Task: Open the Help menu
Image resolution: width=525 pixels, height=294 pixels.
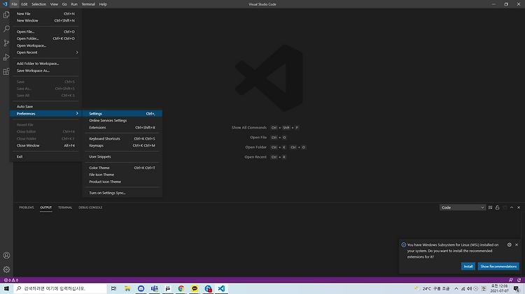Action: click(x=103, y=4)
